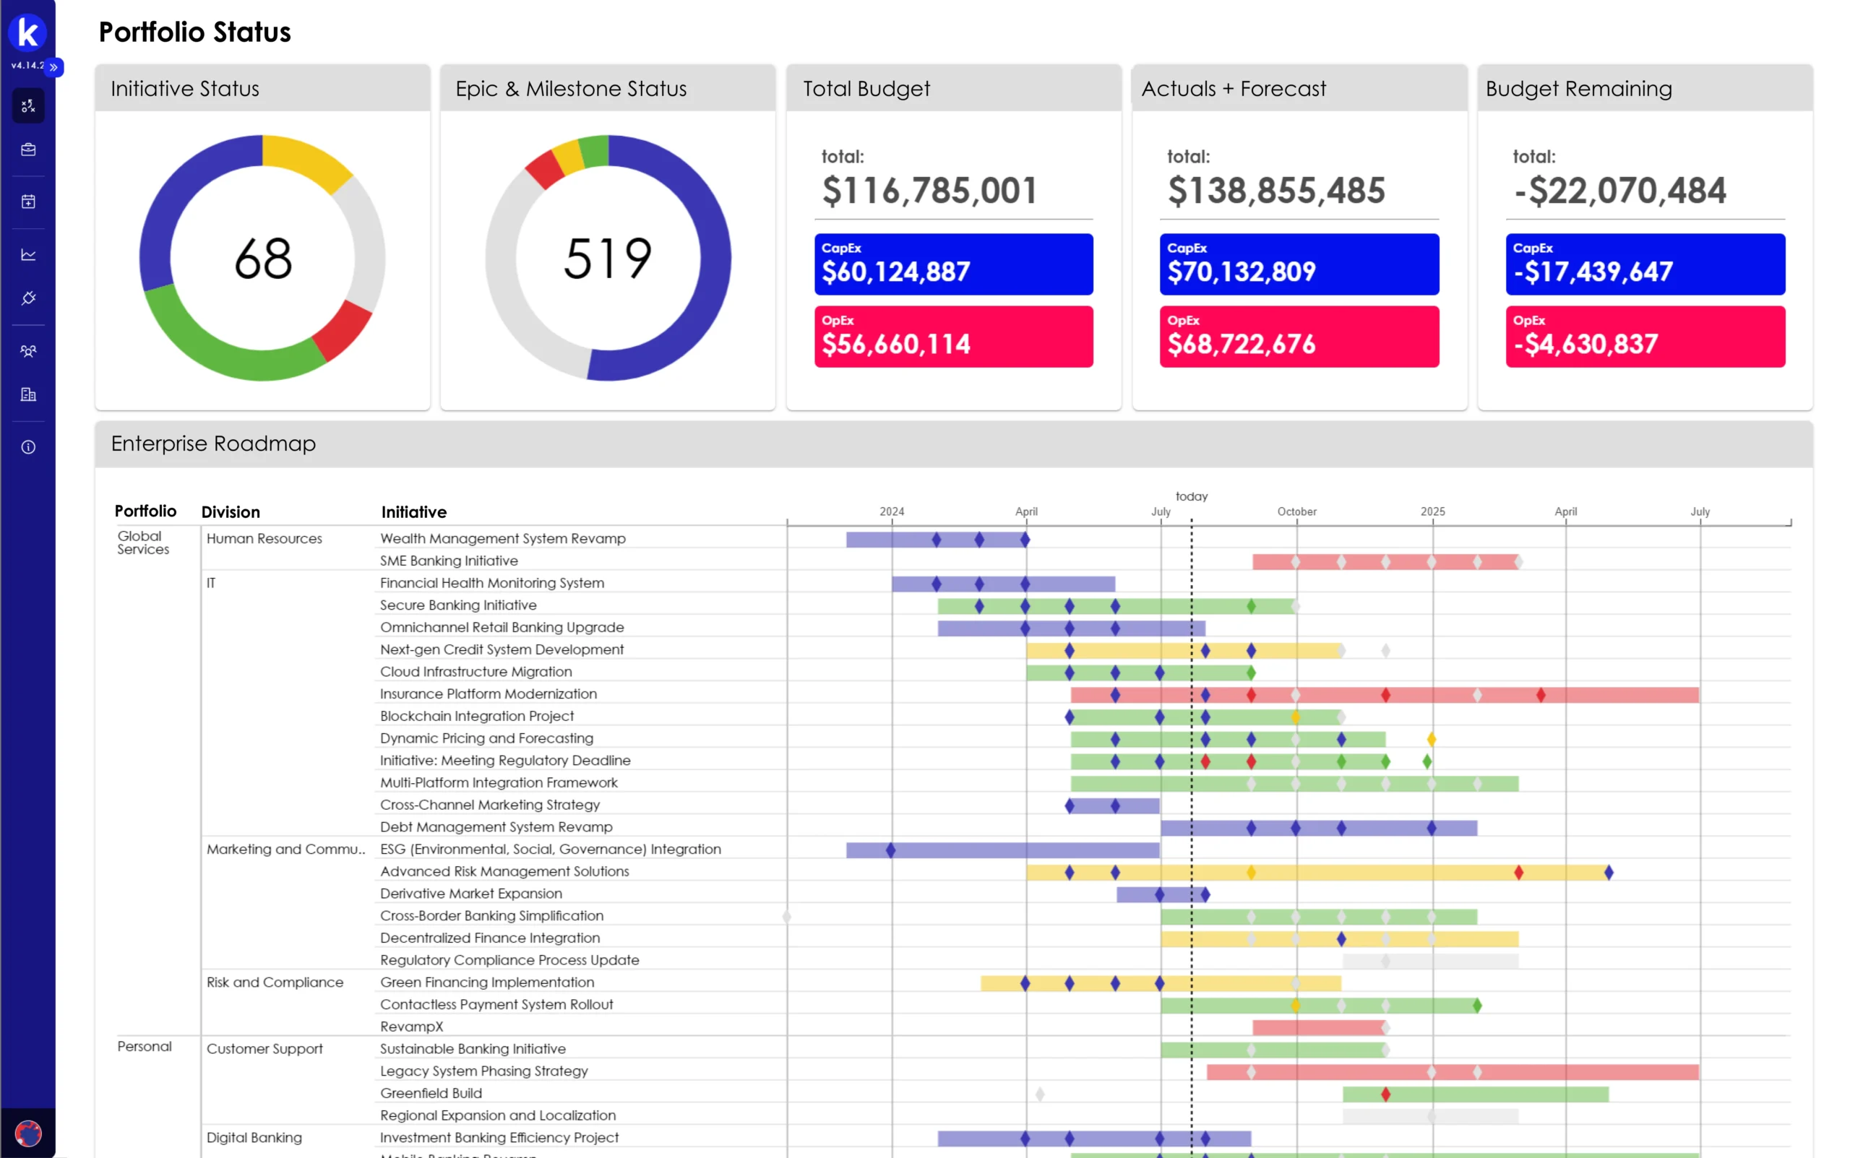Open the calendar plus planning icon
This screenshot has height=1158, width=1850.
tap(28, 202)
